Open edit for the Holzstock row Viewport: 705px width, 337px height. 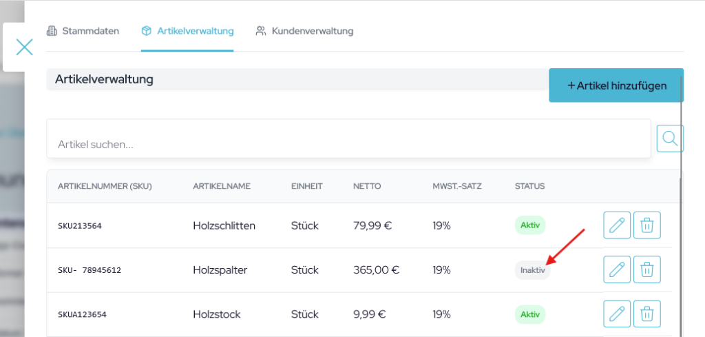(617, 314)
